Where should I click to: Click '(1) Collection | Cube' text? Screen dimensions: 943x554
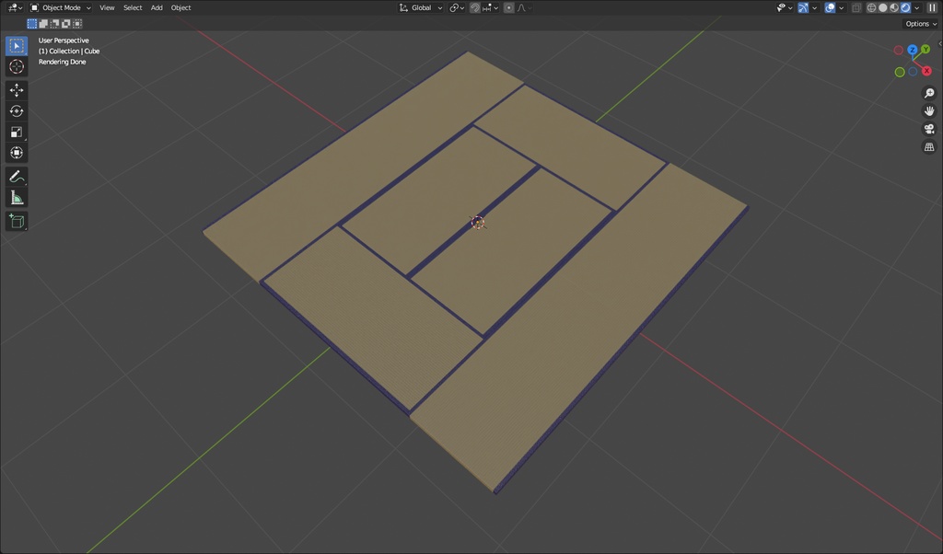(69, 51)
